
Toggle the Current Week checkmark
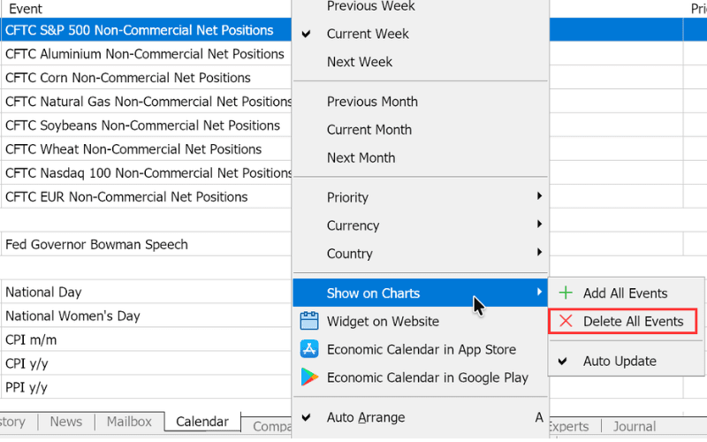(306, 34)
